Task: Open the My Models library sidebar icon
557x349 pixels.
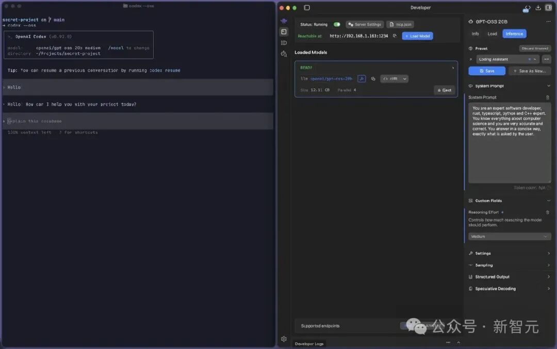Action: 284,43
